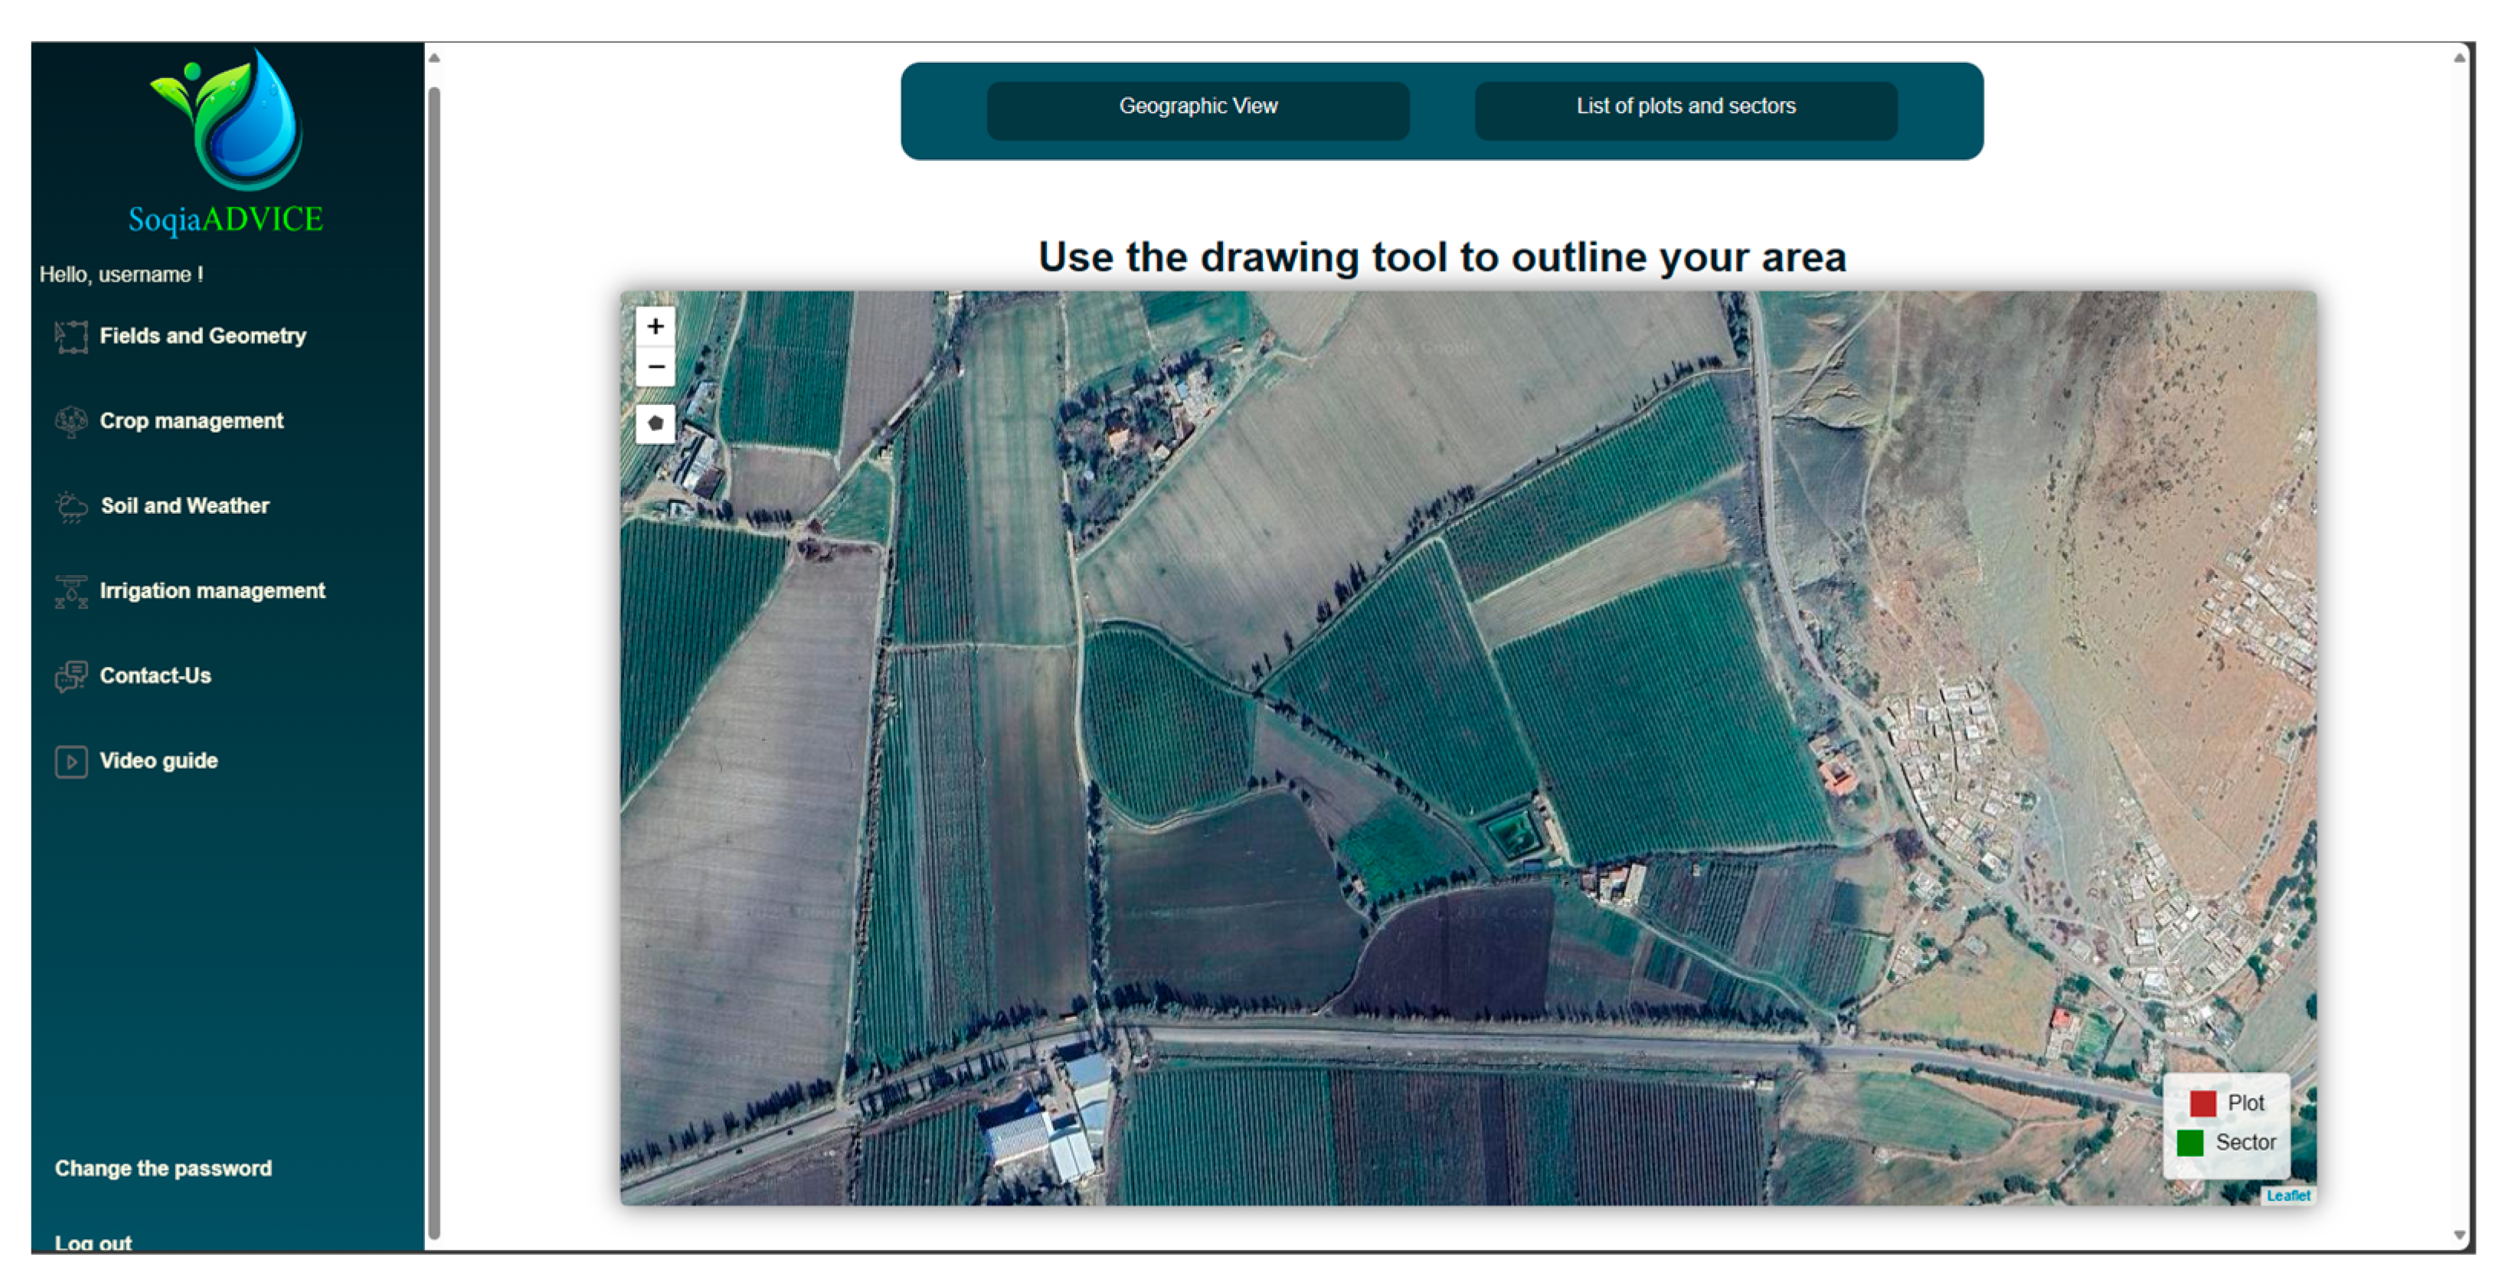This screenshot has width=2511, height=1287.
Task: Click the page scrollbar down arrow
Action: pos(2460,1234)
